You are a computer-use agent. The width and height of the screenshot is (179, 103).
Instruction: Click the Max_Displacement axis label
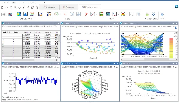click(149, 56)
